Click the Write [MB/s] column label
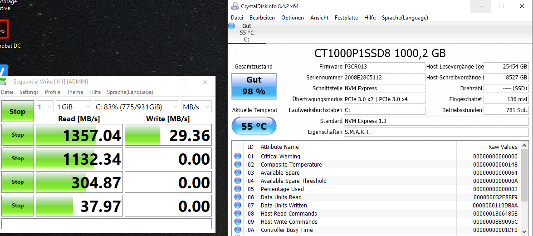Viewport: 533px width, 236px height. coord(168,119)
